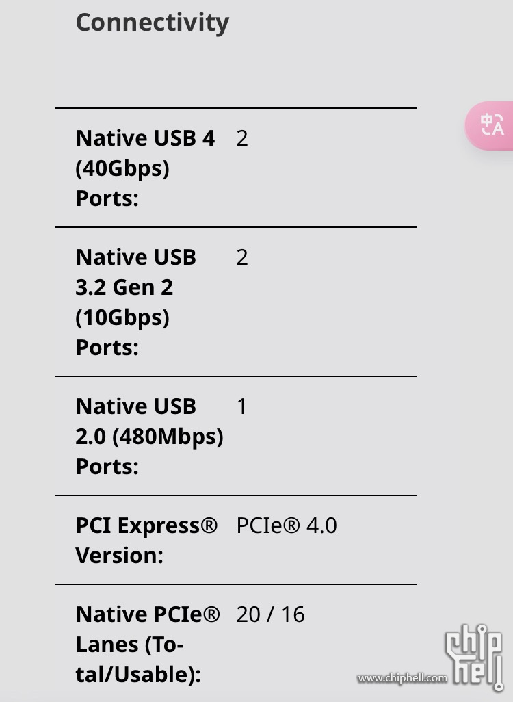Select the Native USB 2.0 (480Mbps) label

150,436
